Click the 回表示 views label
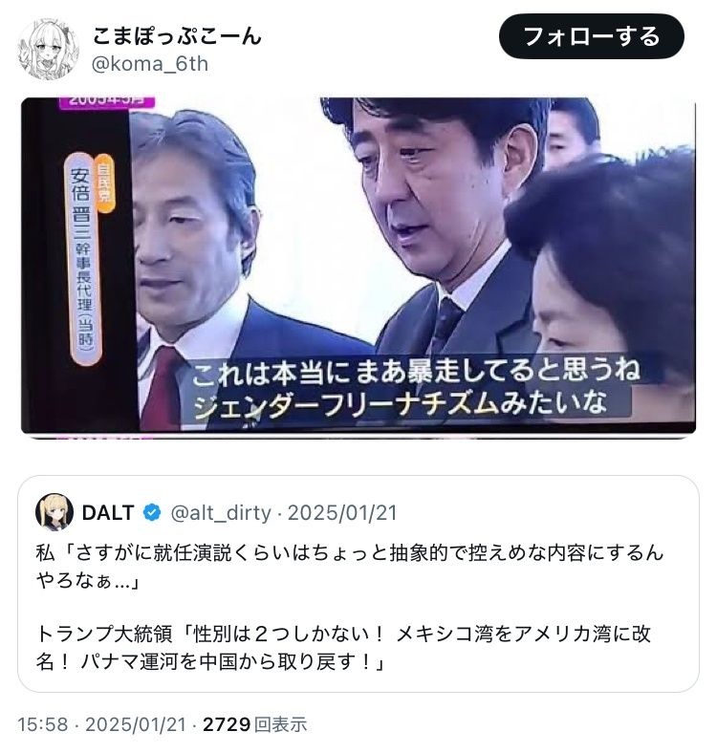The image size is (717, 753). pos(280,724)
